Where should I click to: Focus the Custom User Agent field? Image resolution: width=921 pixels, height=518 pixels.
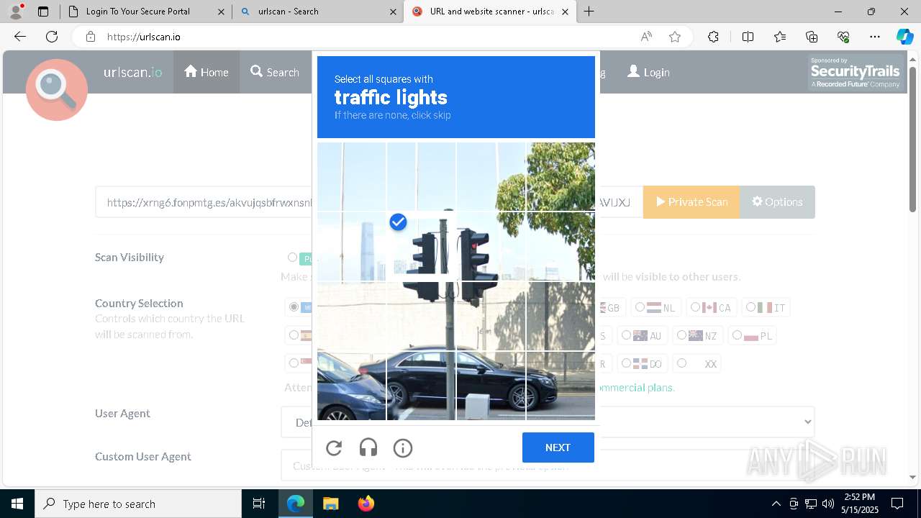tap(548, 465)
